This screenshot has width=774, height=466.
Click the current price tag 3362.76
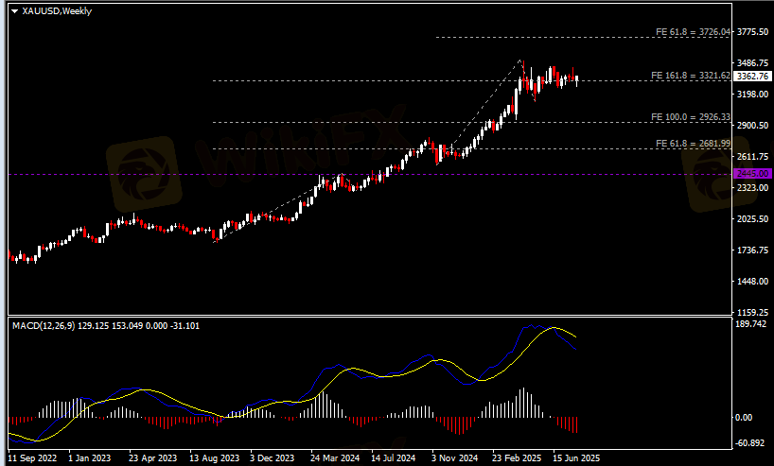pos(752,76)
